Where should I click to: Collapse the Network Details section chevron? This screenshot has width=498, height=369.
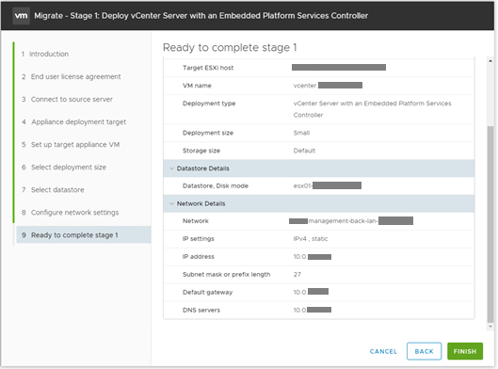171,203
